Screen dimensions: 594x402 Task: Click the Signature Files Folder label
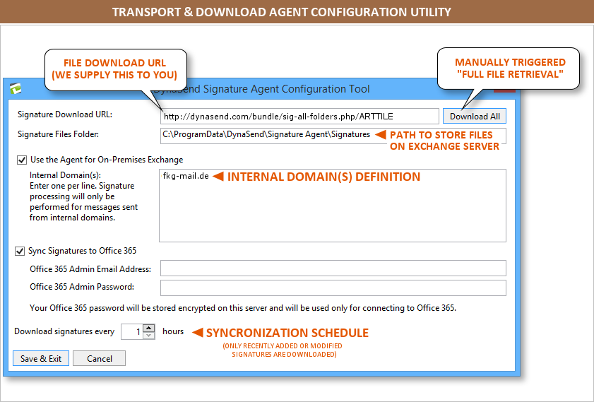(x=58, y=134)
